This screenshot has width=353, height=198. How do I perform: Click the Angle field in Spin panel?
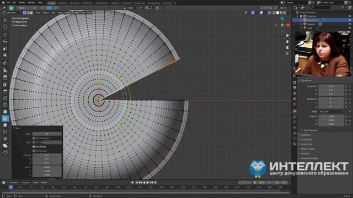coord(47,142)
